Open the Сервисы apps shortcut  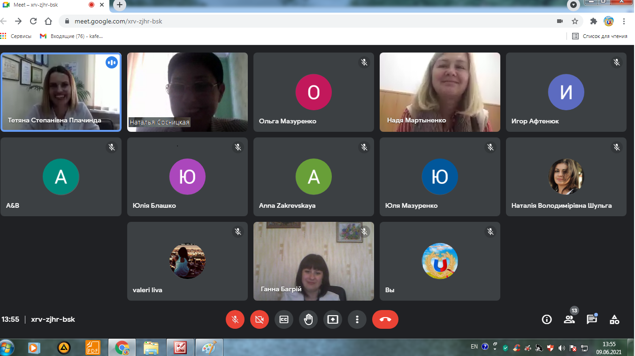tap(16, 36)
